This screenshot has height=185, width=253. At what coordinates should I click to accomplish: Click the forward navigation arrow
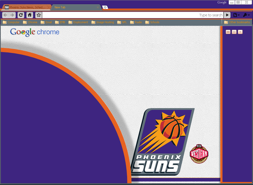coord(12,15)
